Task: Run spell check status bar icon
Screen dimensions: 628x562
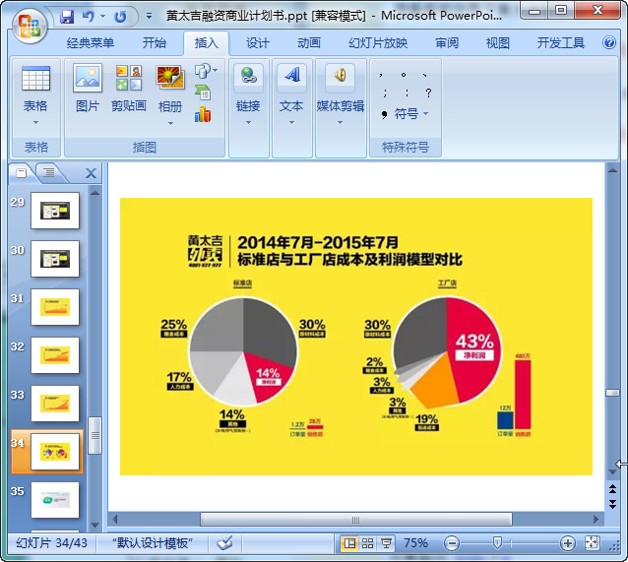Action: (x=224, y=543)
